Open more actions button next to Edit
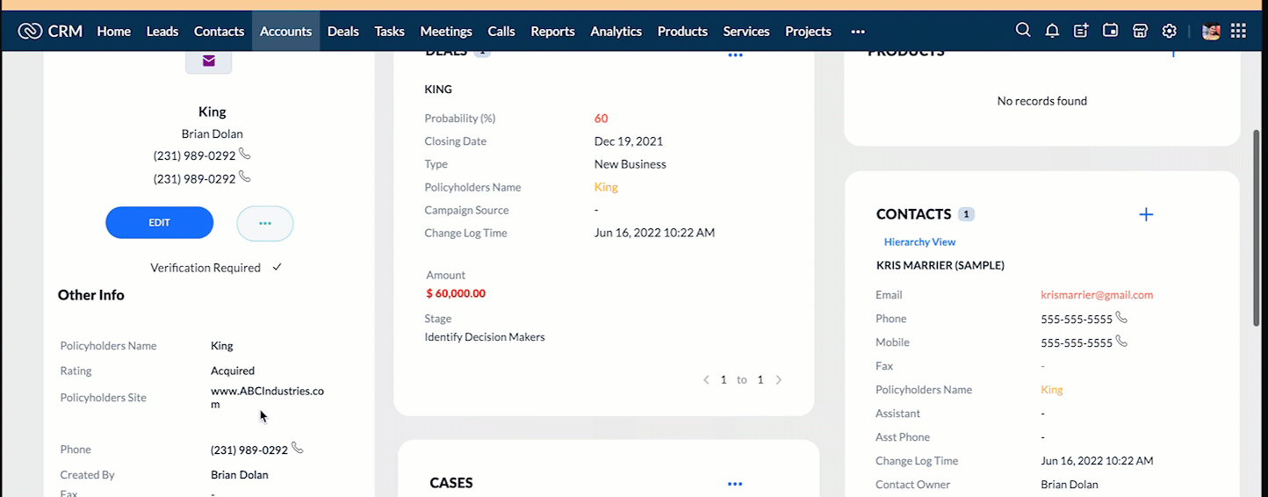The width and height of the screenshot is (1268, 497). coord(265,223)
